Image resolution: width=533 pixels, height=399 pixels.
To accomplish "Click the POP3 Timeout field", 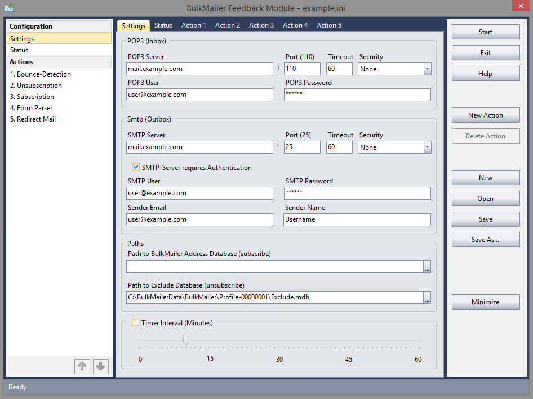I will pos(339,69).
